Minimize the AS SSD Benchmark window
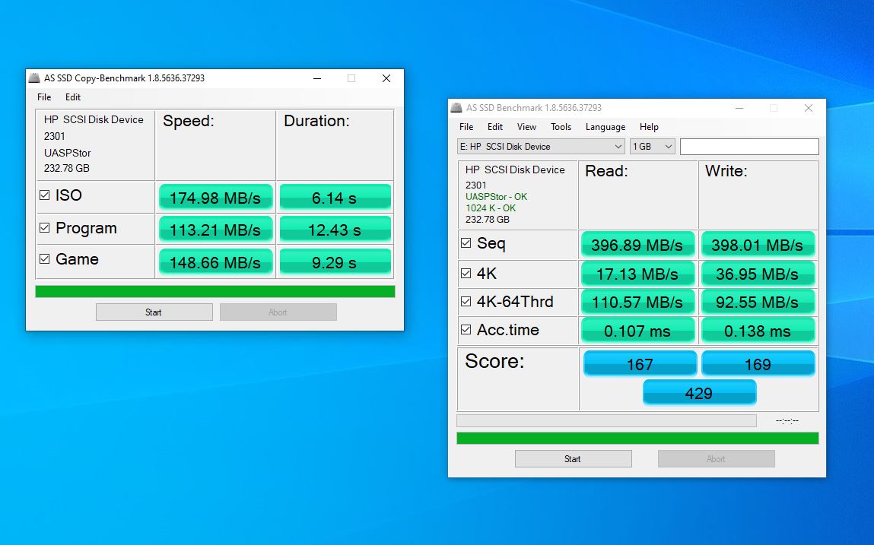The image size is (874, 545). pyautogui.click(x=738, y=108)
